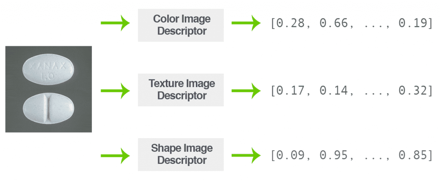The image size is (440, 181).
Task: Click the arrow leaving the Color Image Descriptor box
Action: point(246,23)
